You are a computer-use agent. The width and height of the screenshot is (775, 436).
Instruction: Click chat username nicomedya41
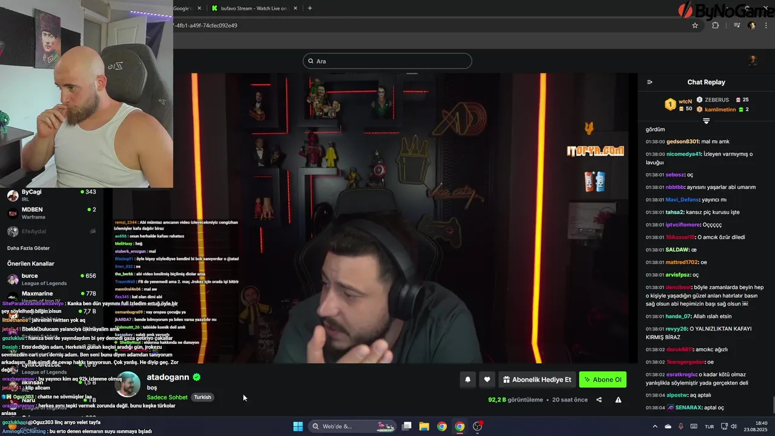click(684, 154)
